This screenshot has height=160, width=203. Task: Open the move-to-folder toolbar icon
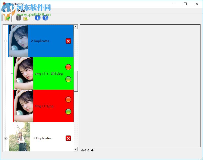click(x=26, y=18)
